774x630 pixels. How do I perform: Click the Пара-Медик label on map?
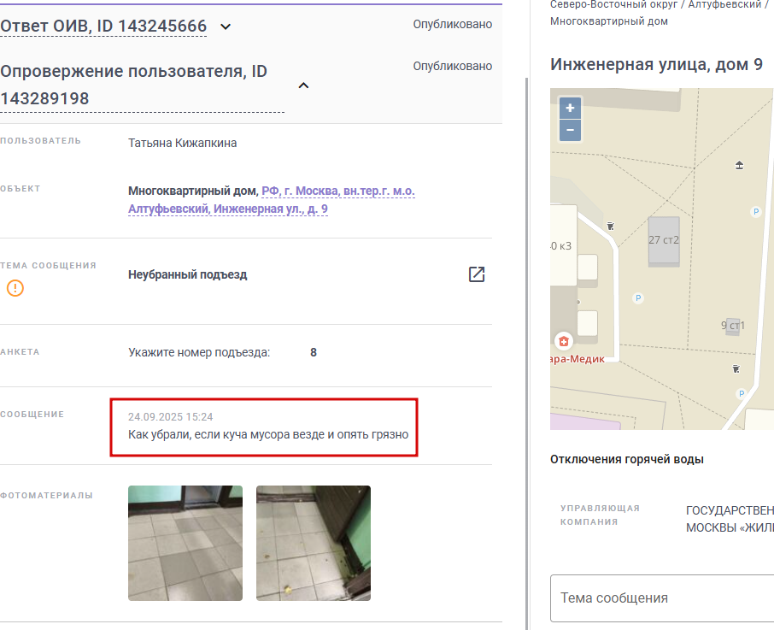pos(578,359)
